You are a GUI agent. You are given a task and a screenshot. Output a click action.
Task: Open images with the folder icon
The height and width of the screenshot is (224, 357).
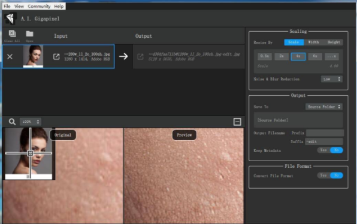(29, 34)
